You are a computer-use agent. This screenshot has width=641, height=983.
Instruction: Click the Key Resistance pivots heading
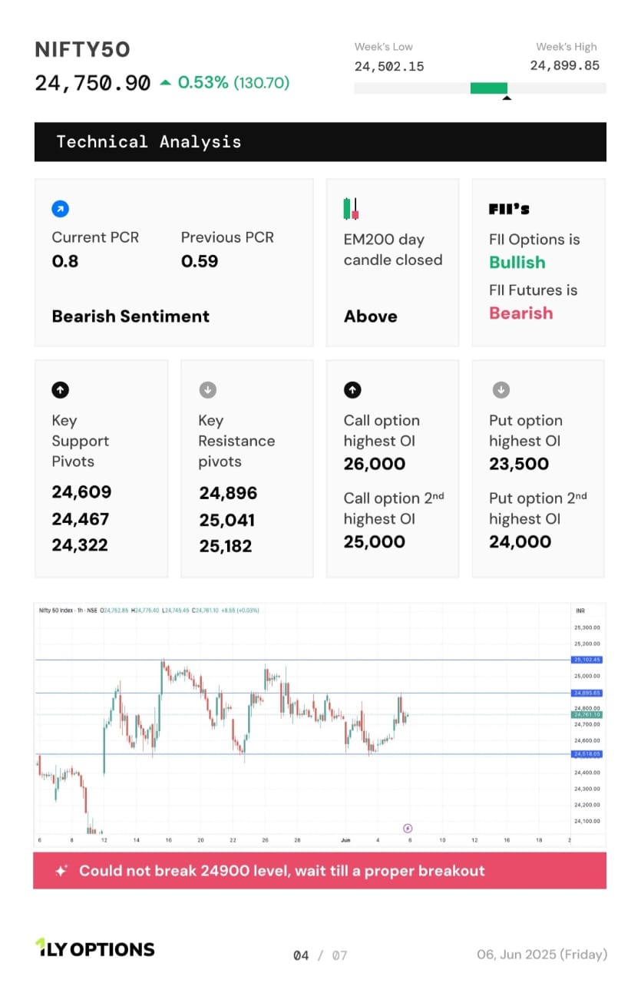pyautogui.click(x=236, y=441)
